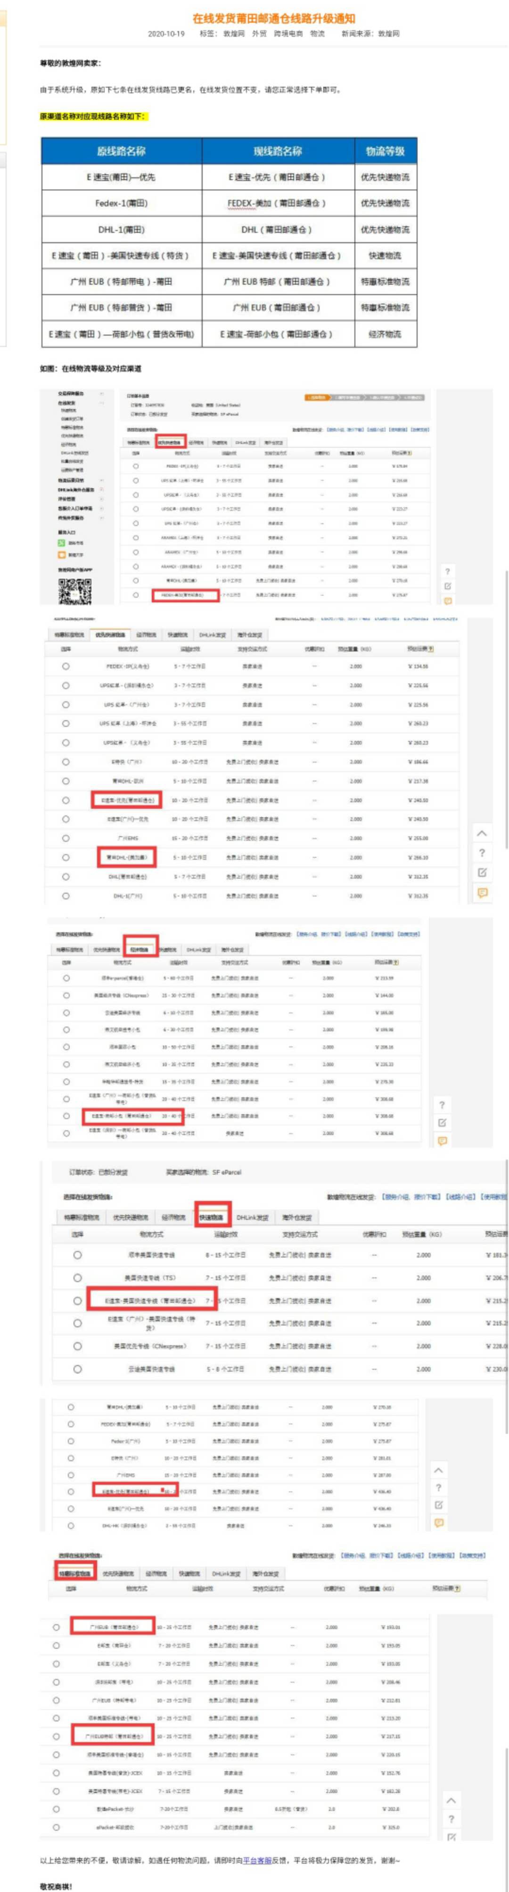
Task: Click the article title 在线发货莆田邮通仓线路升级通知
Action: (273, 18)
